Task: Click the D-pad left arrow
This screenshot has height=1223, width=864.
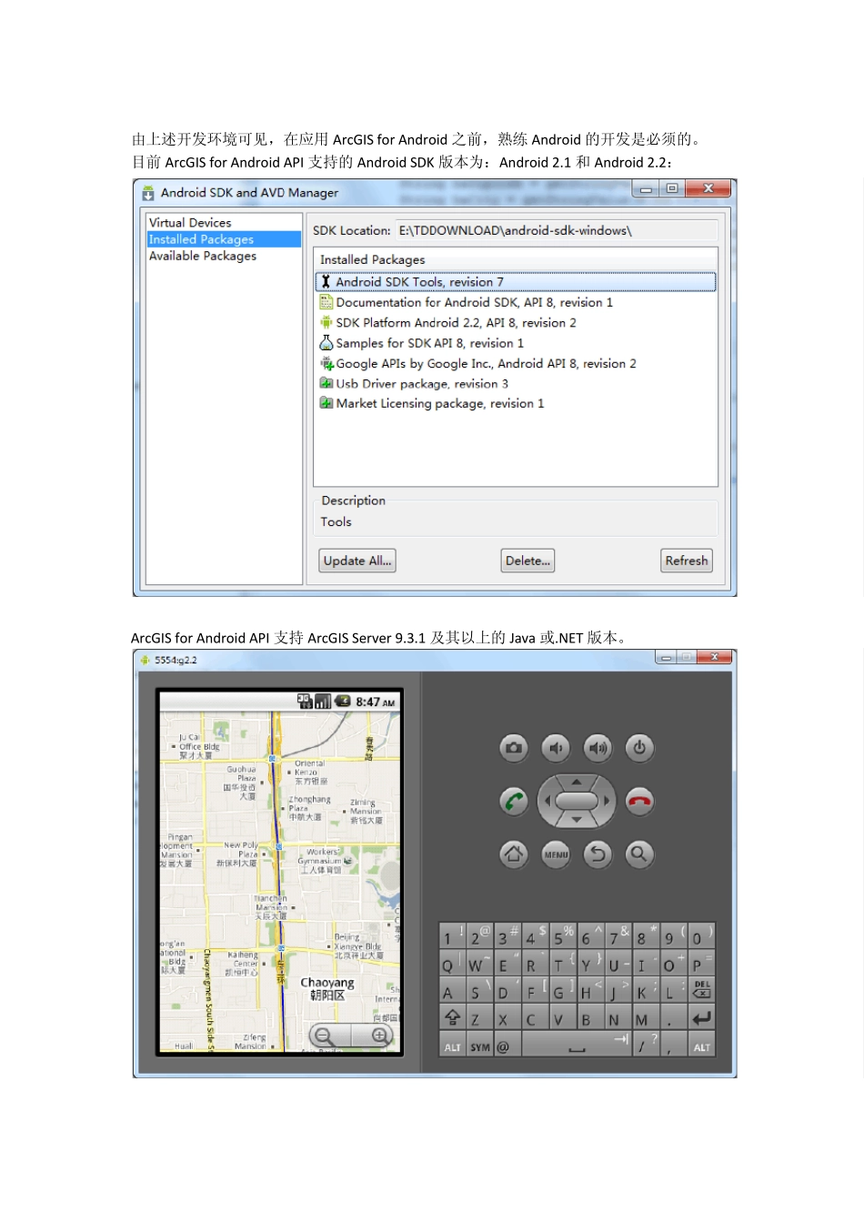Action: pos(547,801)
